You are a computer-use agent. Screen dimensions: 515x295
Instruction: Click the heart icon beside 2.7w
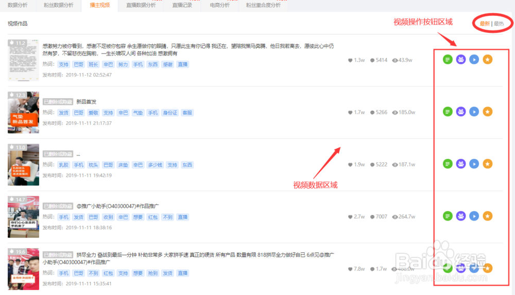pos(350,217)
